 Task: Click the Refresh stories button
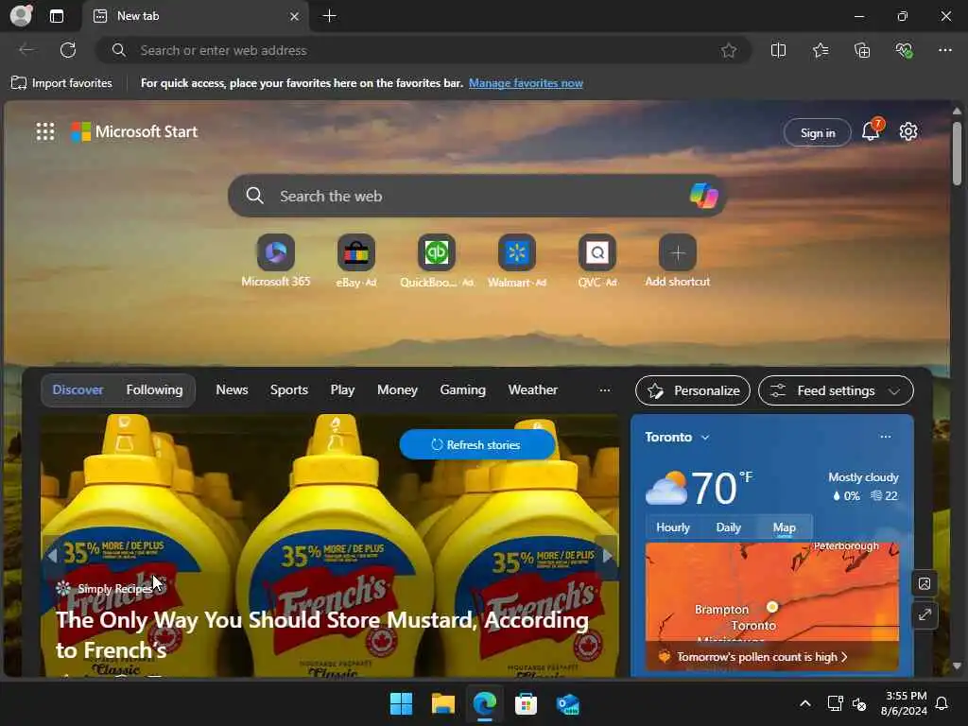tap(476, 444)
